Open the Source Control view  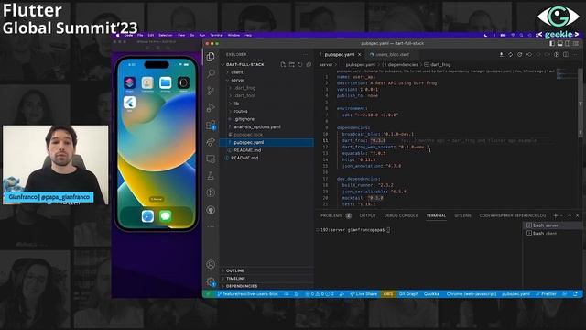[211, 91]
